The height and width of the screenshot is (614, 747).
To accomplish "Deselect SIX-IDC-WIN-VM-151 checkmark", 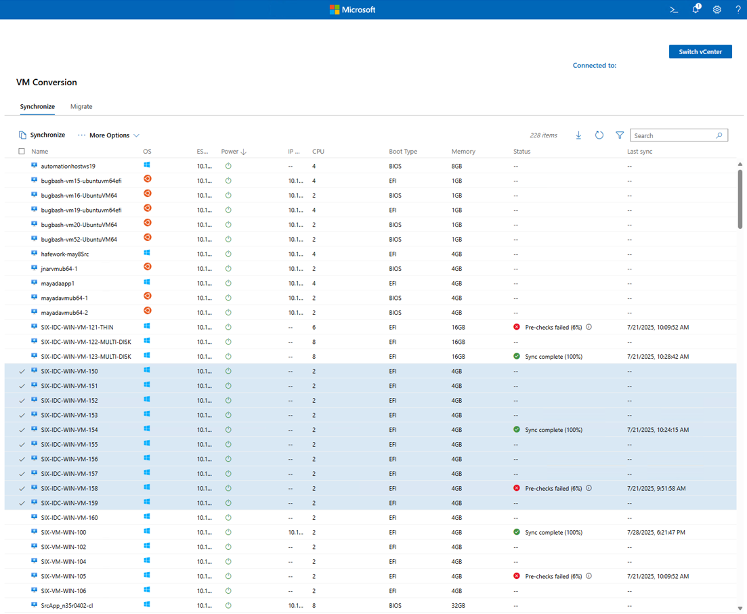I will (22, 386).
